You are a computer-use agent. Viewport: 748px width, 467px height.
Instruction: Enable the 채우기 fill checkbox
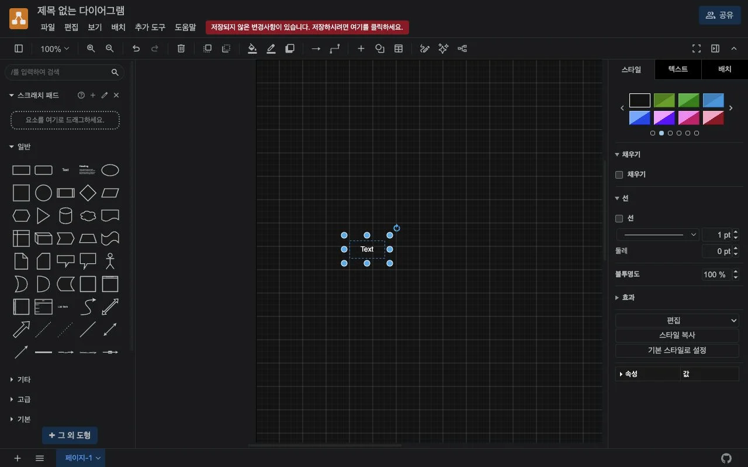(619, 175)
